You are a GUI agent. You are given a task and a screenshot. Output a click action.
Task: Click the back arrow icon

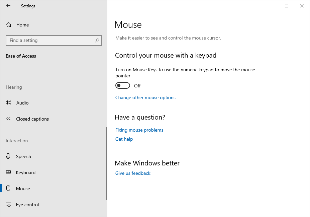(8, 6)
